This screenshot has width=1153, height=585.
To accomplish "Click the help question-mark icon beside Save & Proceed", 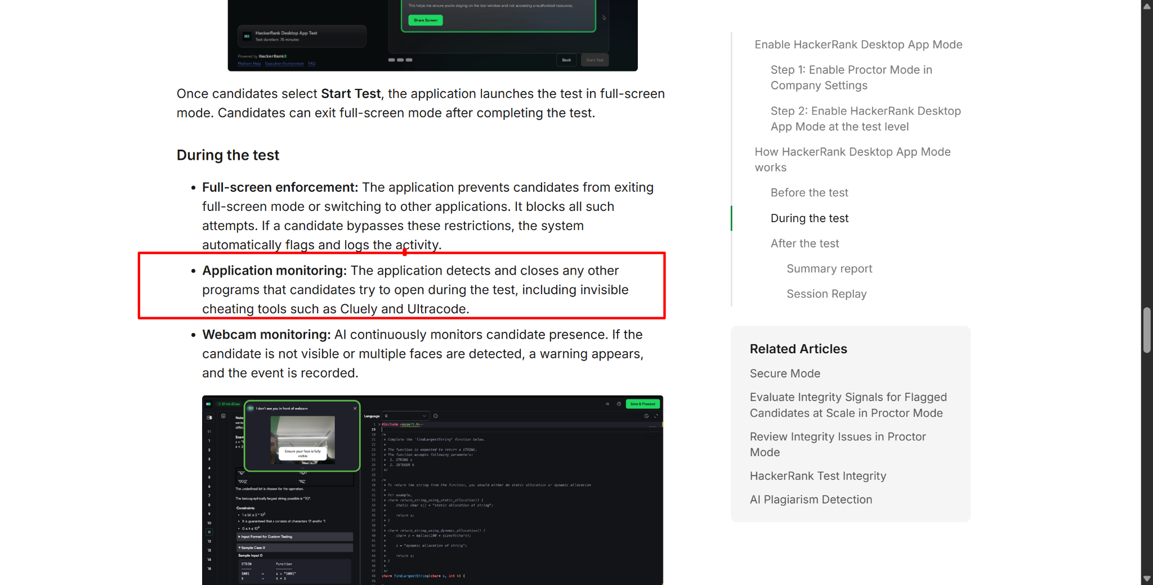I will pyautogui.click(x=619, y=404).
